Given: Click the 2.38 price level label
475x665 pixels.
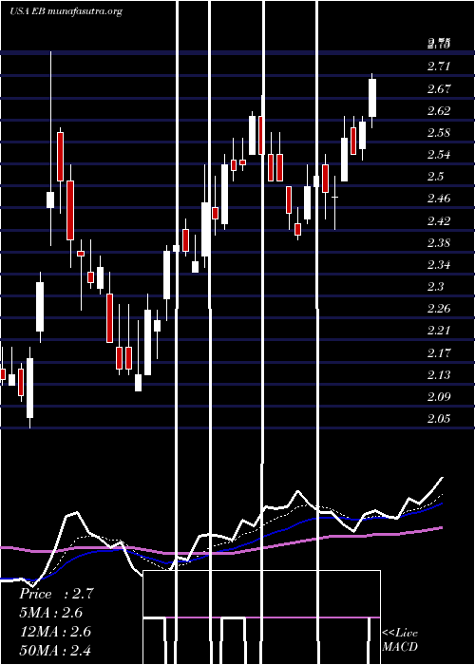Looking at the screenshot, I should tap(439, 243).
